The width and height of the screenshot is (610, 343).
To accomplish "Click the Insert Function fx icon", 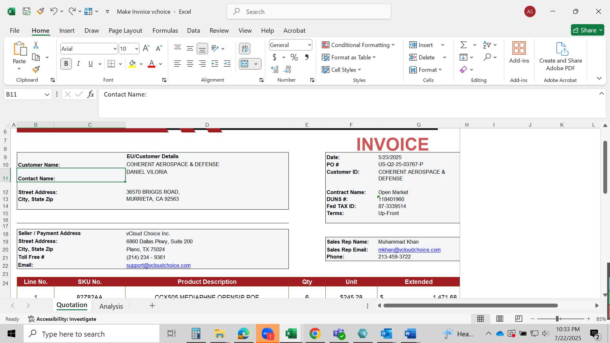I will click(x=91, y=94).
